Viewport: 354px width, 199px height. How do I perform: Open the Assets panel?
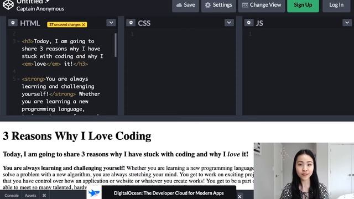[30, 196]
